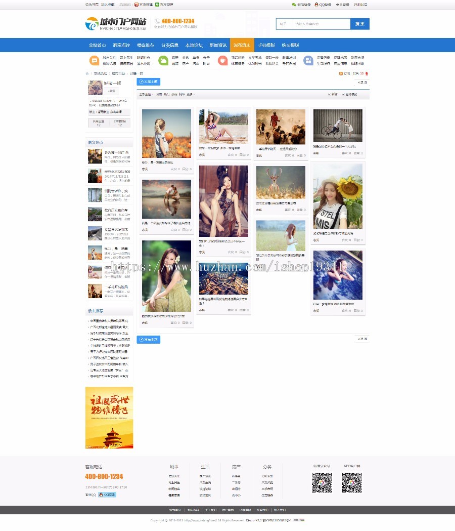This screenshot has height=531, width=455.
Task: Open the 本地论坛 nav tab
Action: [194, 45]
